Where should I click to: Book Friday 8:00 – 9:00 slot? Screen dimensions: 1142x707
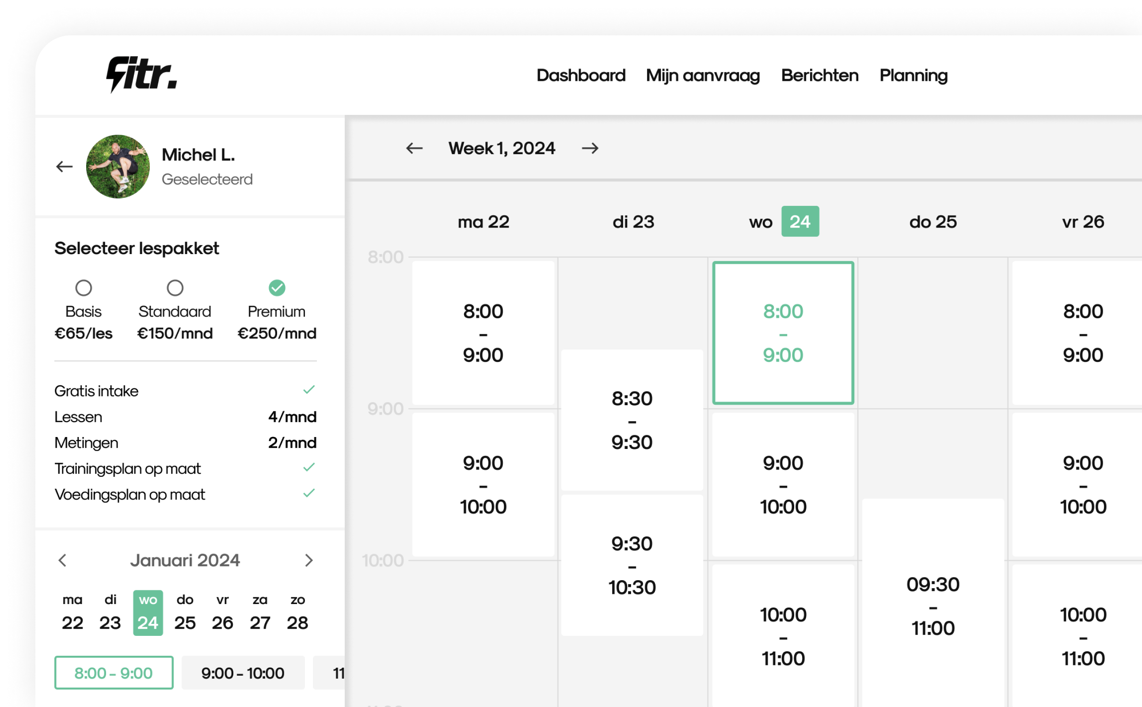(x=1077, y=333)
